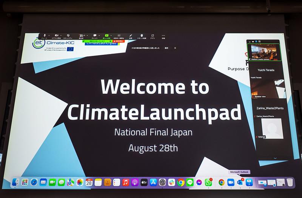Open the More options ellipsis
The height and width of the screenshot is (198, 302).
coord(163,36)
